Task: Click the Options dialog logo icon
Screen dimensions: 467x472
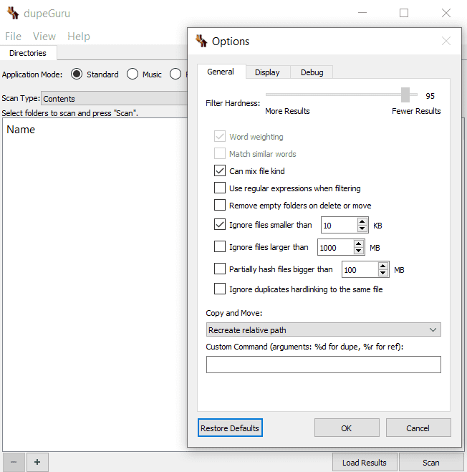Action: tap(201, 41)
